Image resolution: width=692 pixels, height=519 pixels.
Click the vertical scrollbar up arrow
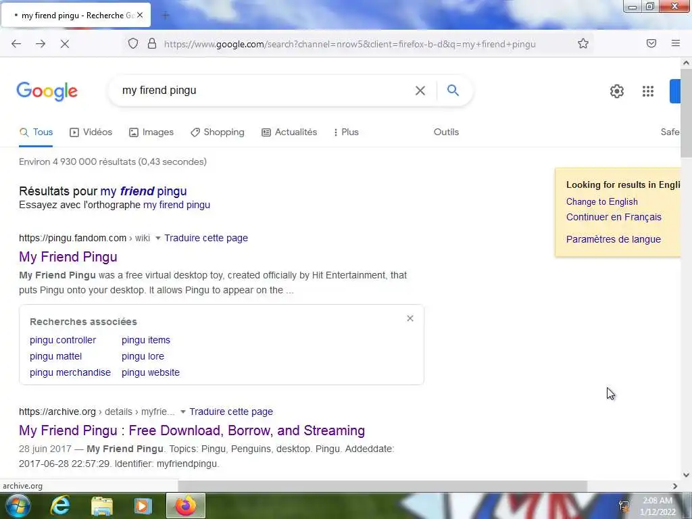tap(686, 63)
